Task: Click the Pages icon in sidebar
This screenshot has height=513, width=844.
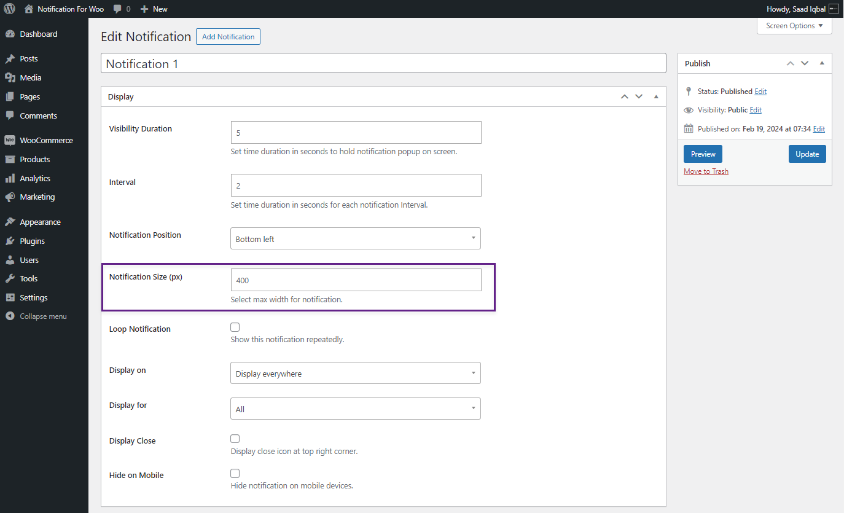Action: coord(10,97)
